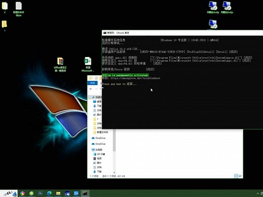Screen dimensions: 263x197
Task: Select 下载 under This PC
Action: point(98,172)
